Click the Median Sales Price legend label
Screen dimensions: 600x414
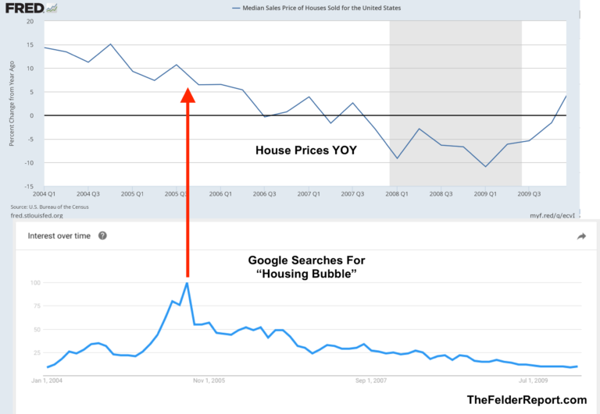point(321,8)
